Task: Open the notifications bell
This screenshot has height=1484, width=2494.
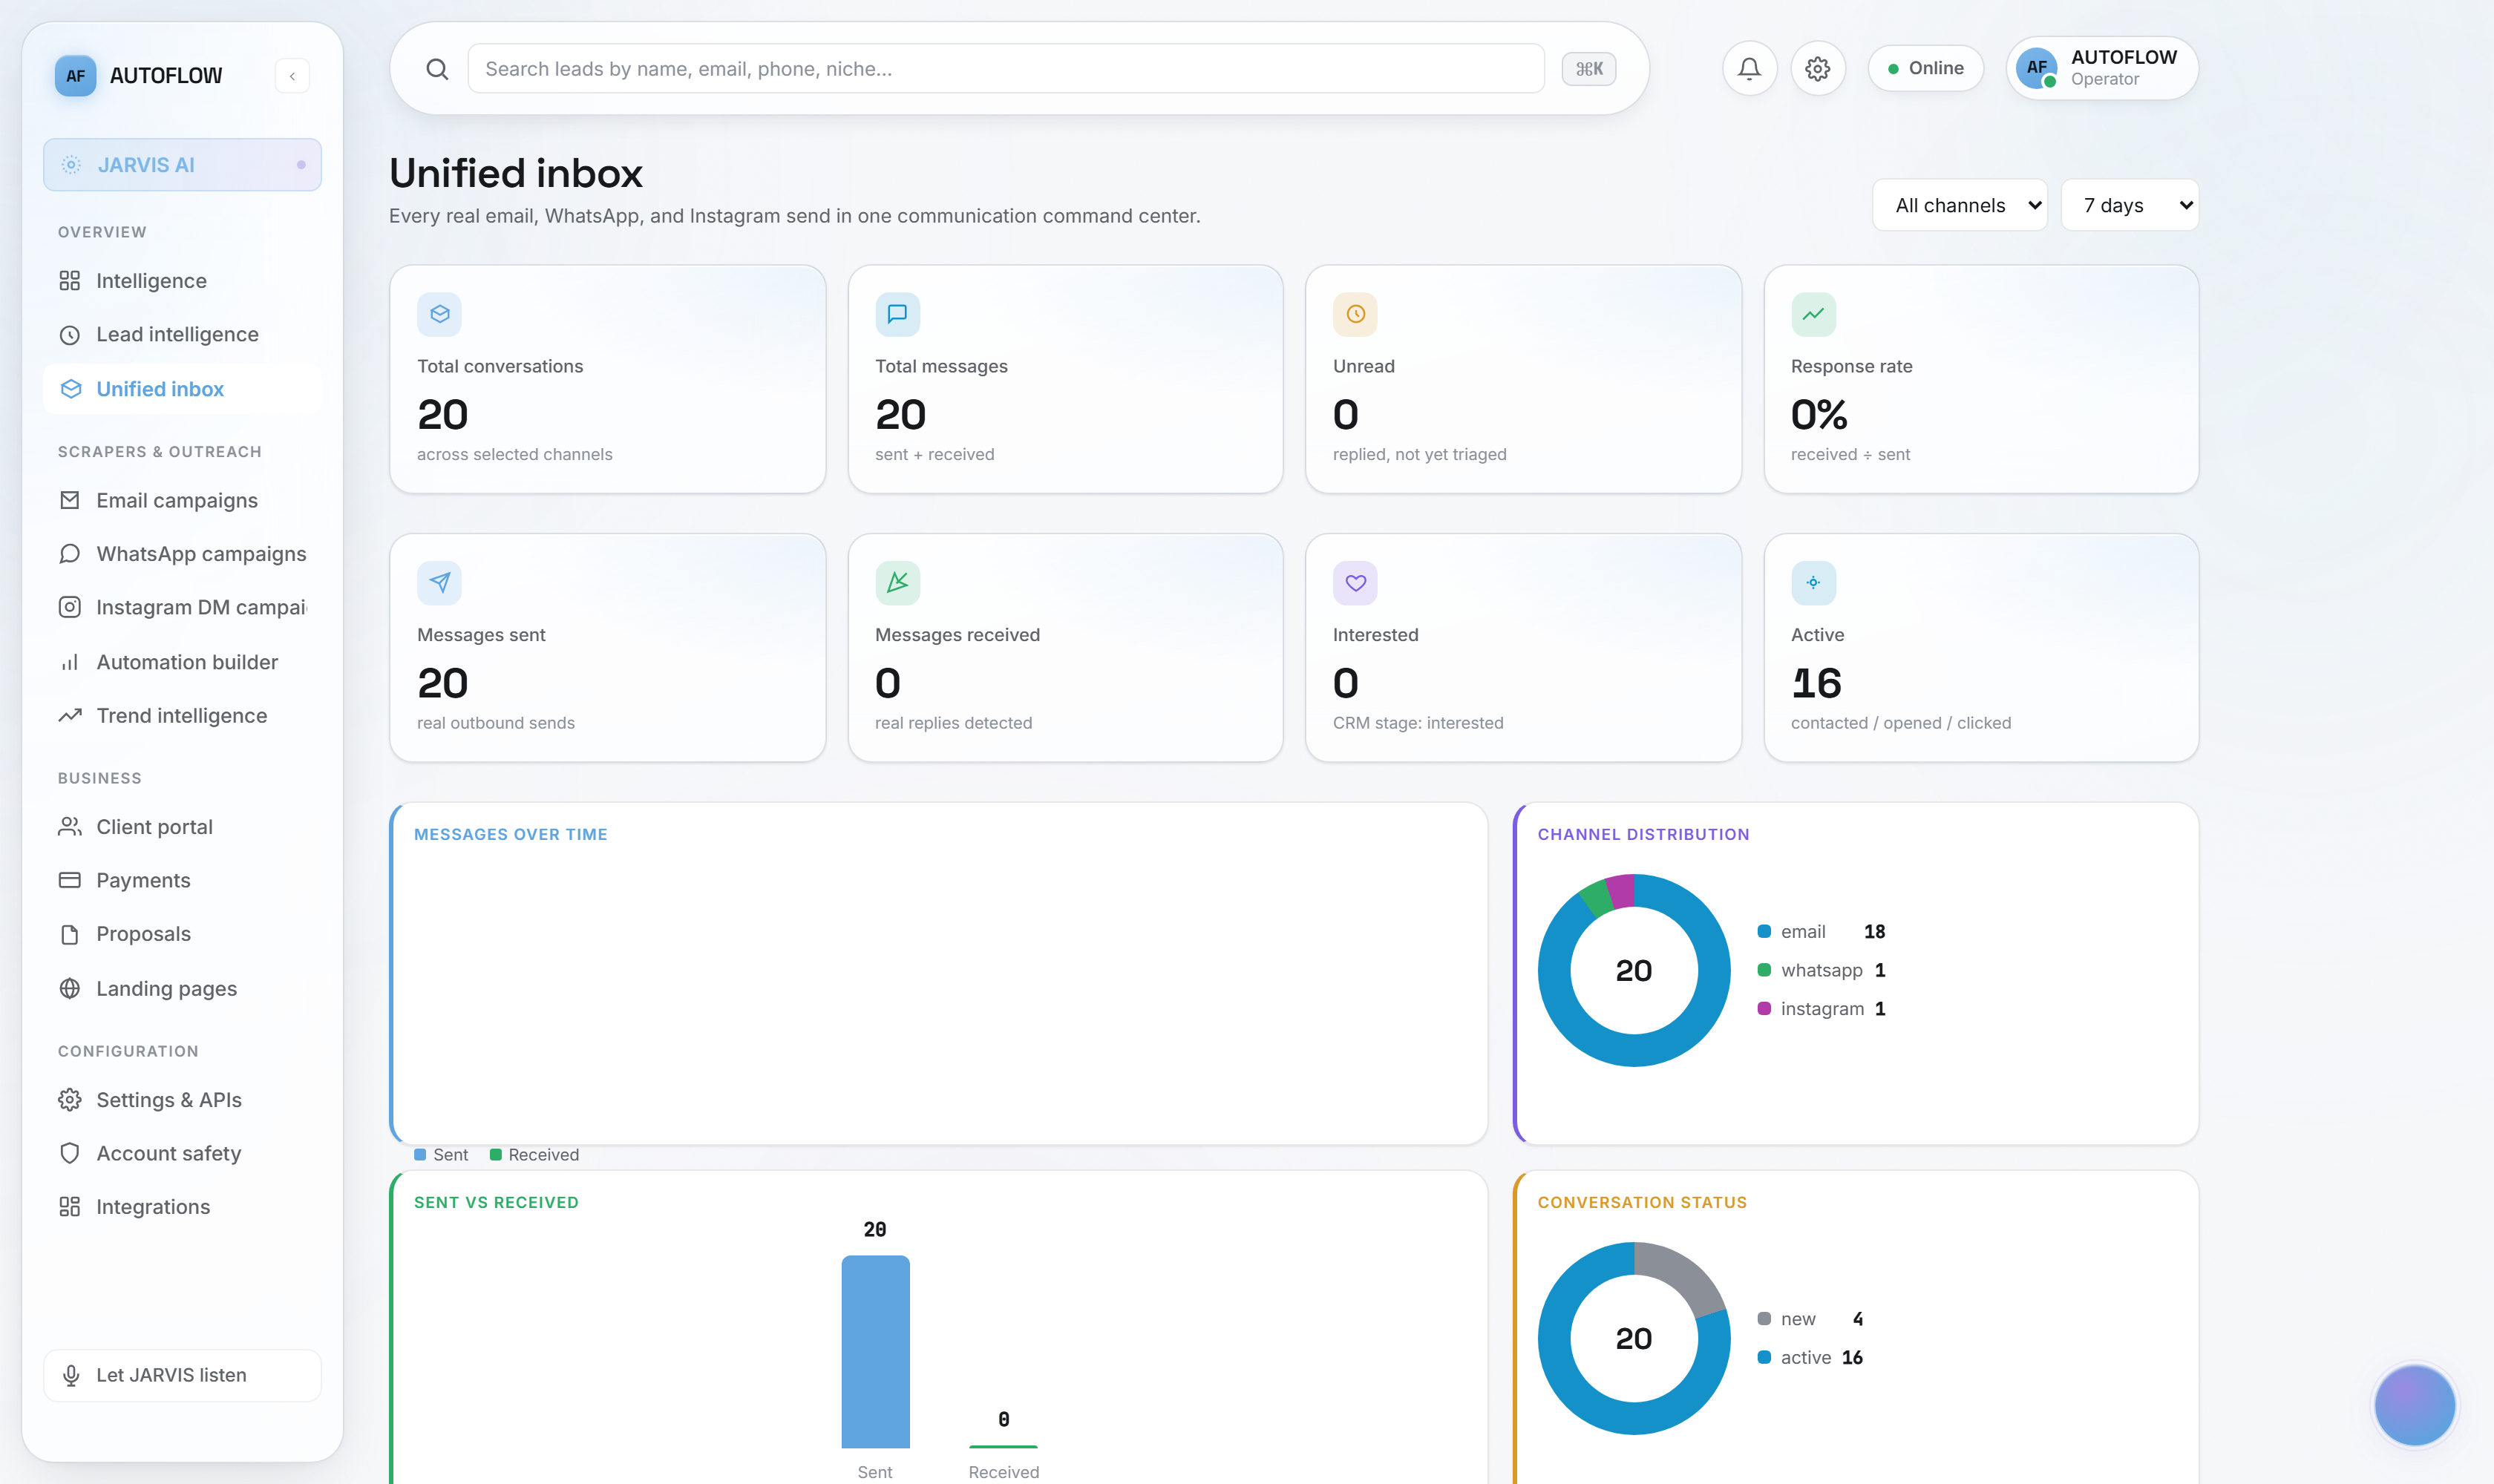Action: pyautogui.click(x=1749, y=68)
